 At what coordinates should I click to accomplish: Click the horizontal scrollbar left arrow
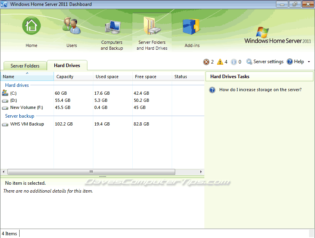coord(4,172)
